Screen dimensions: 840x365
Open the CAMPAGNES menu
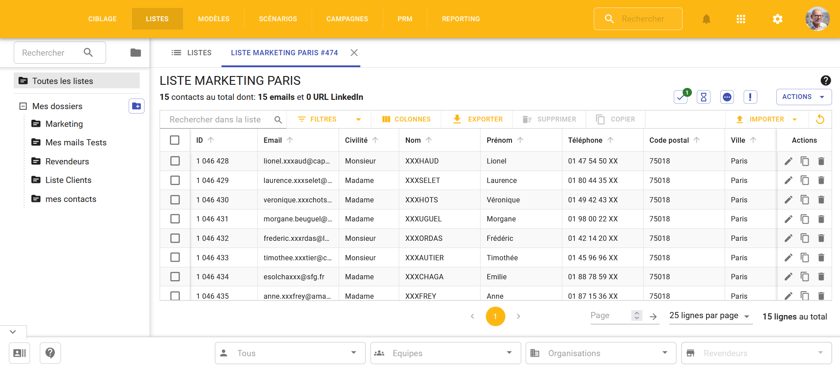[x=347, y=19]
